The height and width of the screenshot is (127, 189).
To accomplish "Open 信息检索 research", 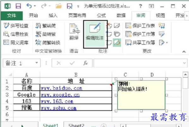I will [x=16, y=34].
